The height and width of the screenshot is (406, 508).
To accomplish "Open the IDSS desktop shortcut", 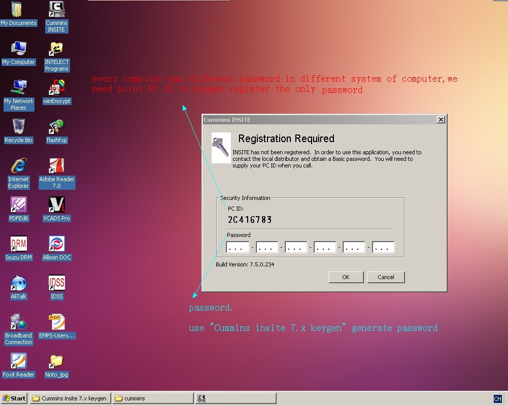I will click(x=56, y=283).
